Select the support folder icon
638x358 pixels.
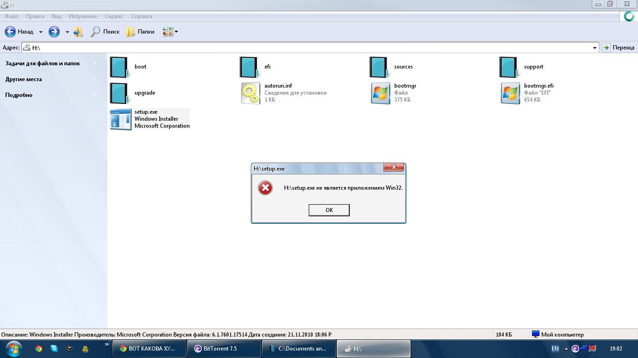509,67
